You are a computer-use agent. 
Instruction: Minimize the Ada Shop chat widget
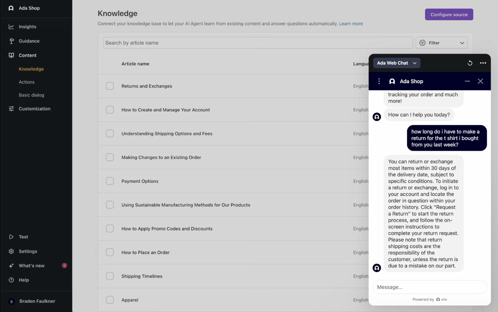pos(467,81)
